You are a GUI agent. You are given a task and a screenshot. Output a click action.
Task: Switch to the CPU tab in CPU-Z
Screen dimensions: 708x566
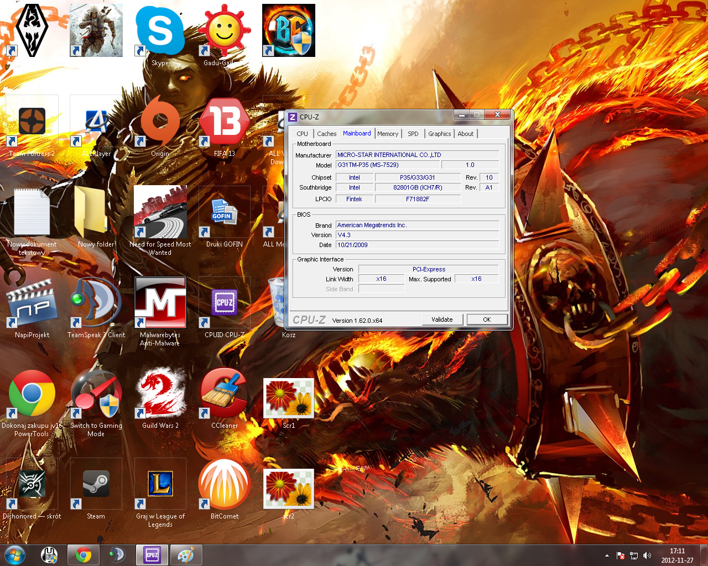302,134
